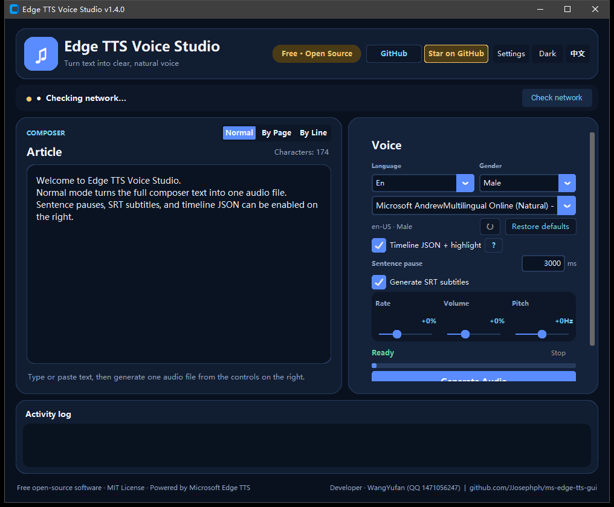This screenshot has width=614, height=507.
Task: Click the audio progress bar
Action: [x=474, y=366]
